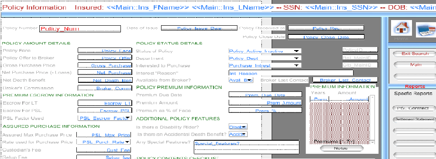Click the ASSURED PURCHASE INFORMATION heading
The width and height of the screenshot is (436, 159).
pyautogui.click(x=51, y=126)
